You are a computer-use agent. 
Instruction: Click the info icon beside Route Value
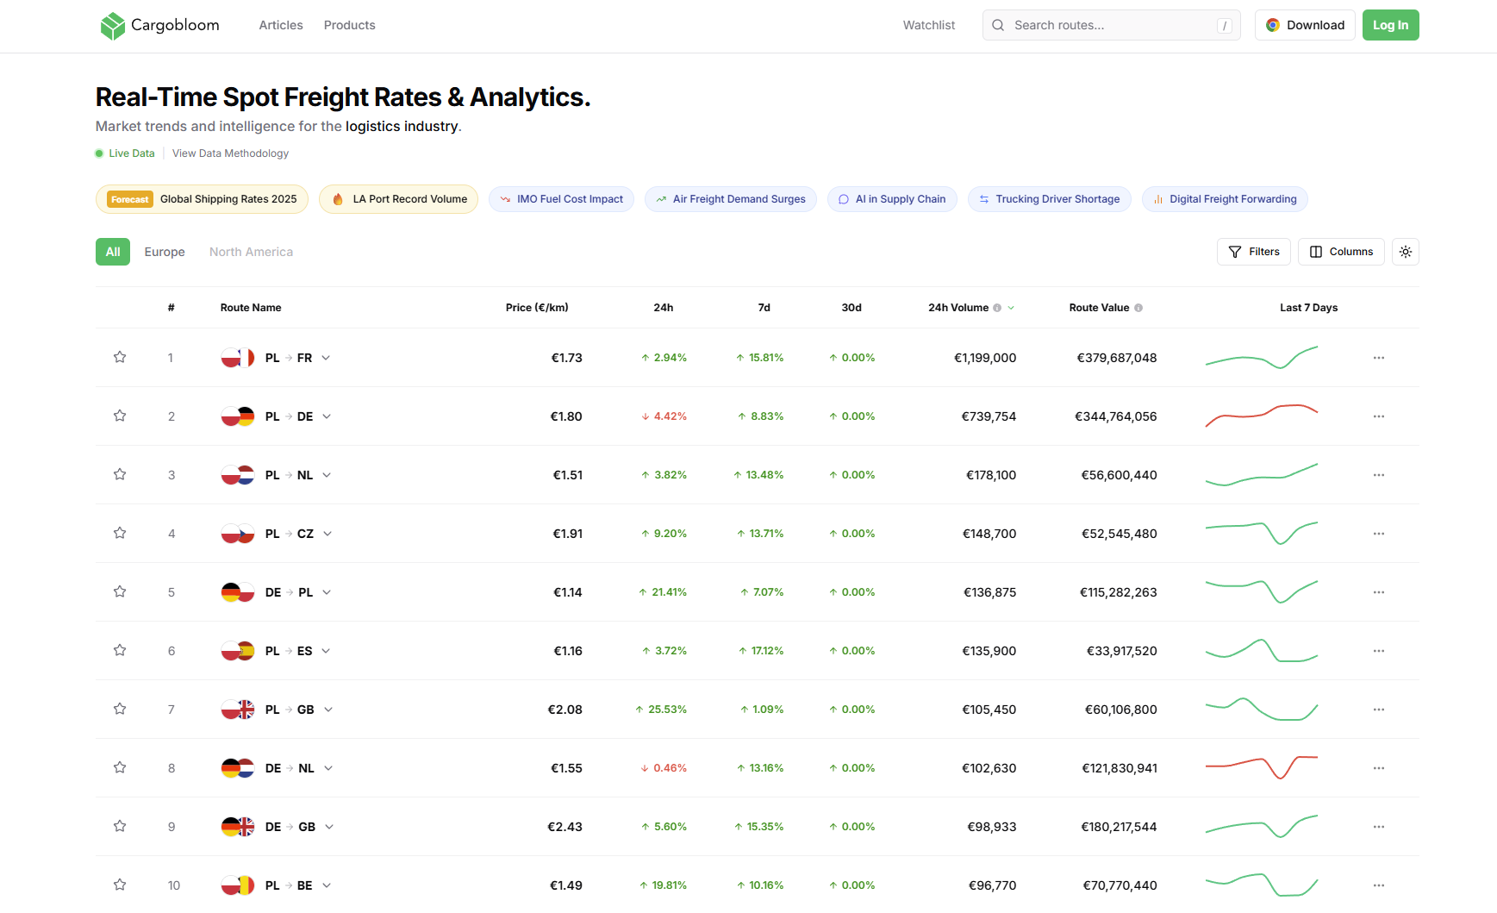tap(1138, 308)
